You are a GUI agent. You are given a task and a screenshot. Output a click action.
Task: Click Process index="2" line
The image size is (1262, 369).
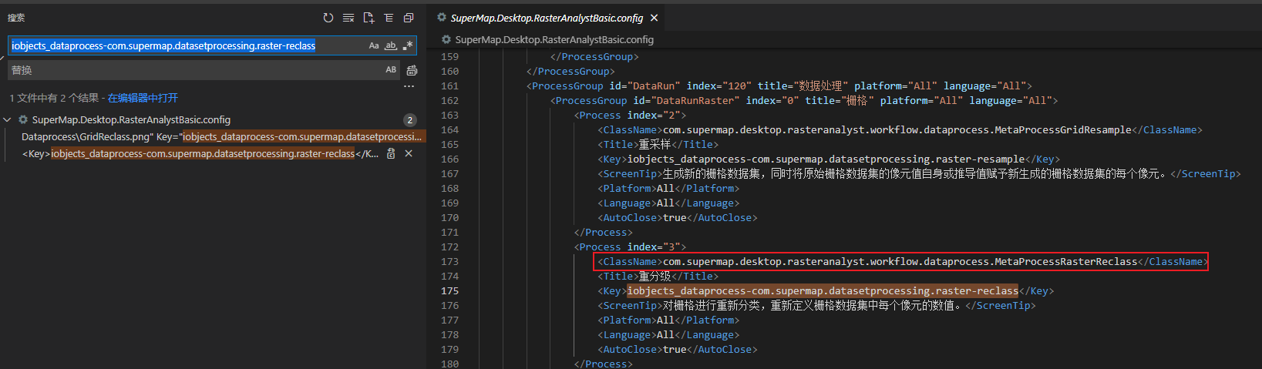[x=630, y=115]
